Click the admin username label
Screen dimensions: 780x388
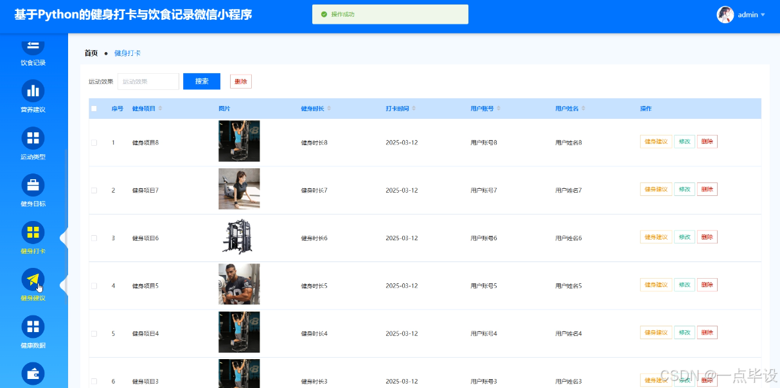pos(748,15)
